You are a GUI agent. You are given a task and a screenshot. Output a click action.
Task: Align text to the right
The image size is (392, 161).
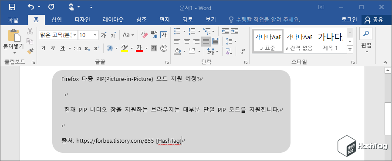(196, 41)
